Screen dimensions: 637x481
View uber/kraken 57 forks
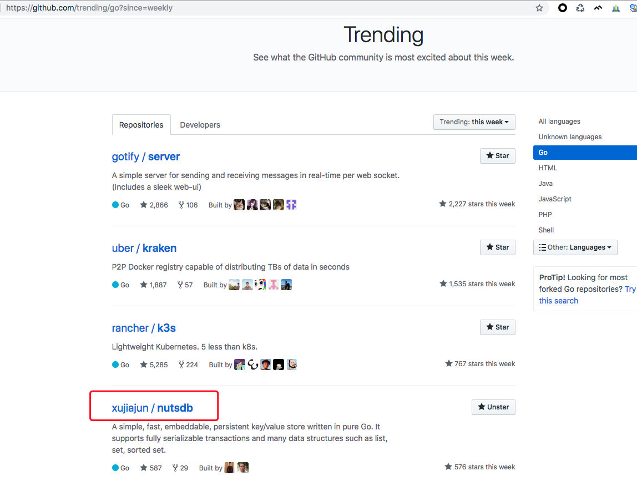185,285
